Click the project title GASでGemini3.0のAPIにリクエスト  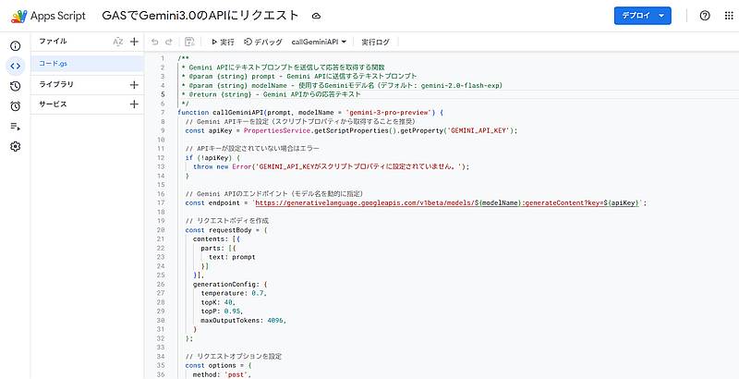click(x=200, y=16)
